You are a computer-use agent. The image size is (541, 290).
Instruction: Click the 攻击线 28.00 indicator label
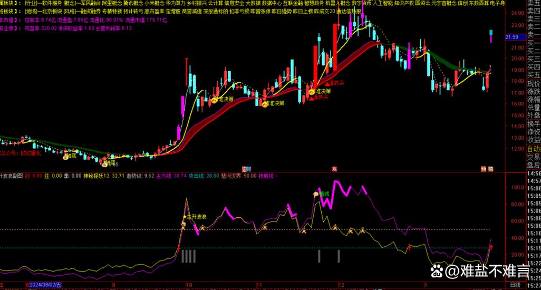pos(204,176)
